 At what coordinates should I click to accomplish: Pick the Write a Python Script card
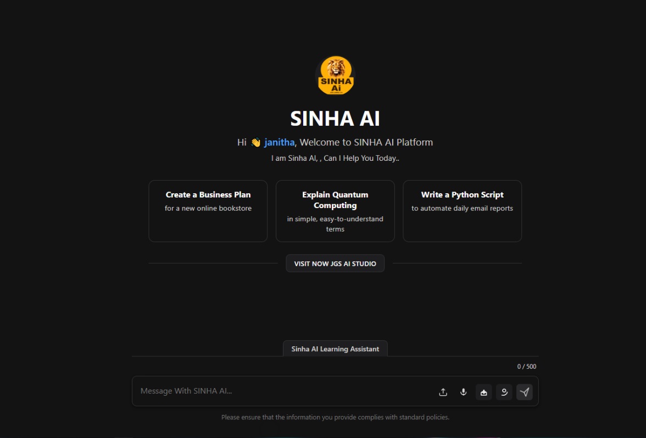(462, 211)
